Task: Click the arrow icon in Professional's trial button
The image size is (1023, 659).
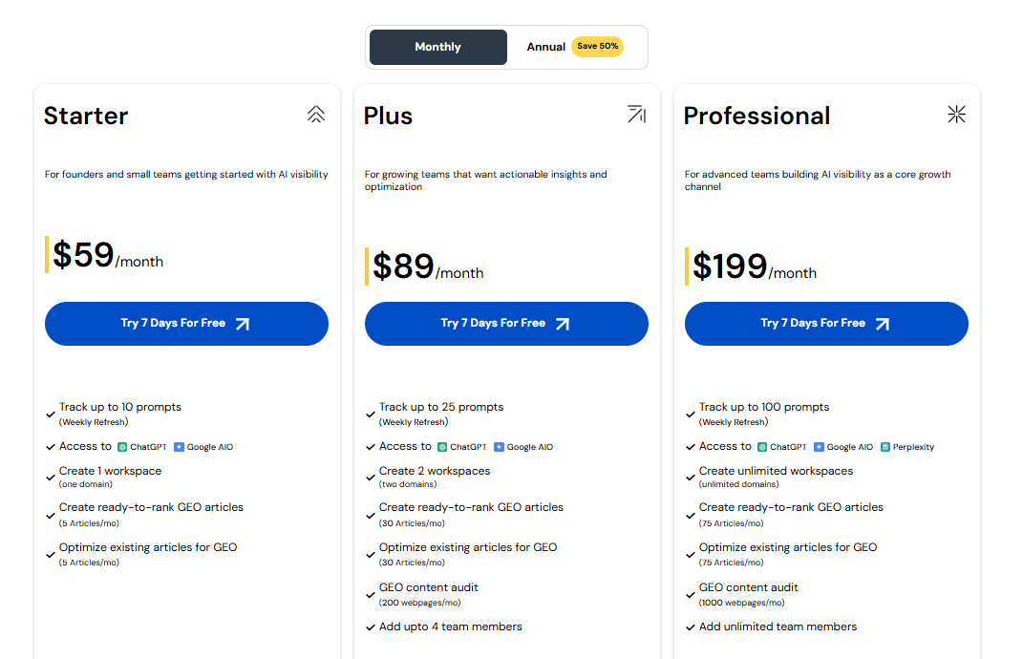Action: [885, 323]
